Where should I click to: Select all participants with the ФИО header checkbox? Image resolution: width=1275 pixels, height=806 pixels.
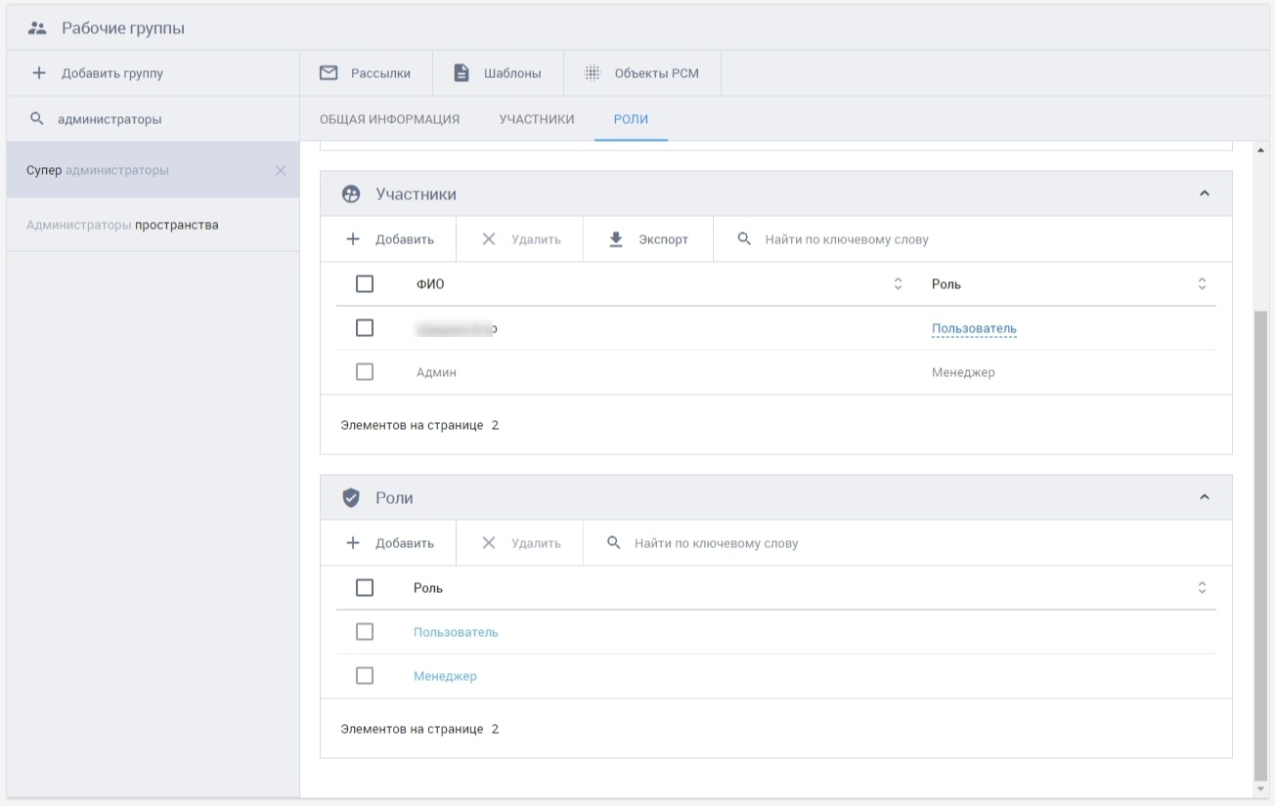click(x=365, y=284)
